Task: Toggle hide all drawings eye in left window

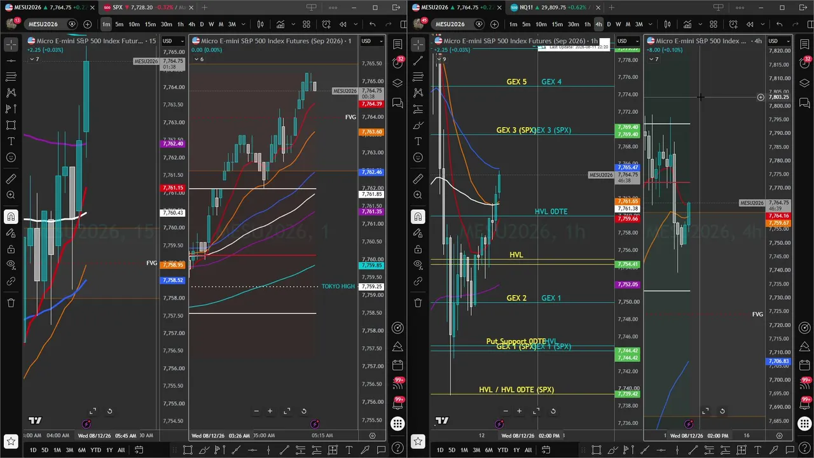Action: click(x=11, y=265)
